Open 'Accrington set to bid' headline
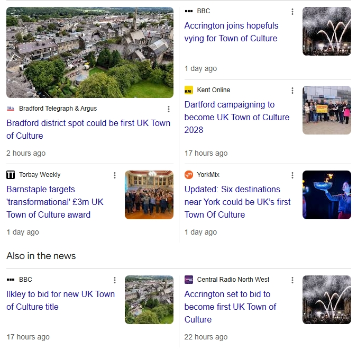The image size is (357, 349). pos(231,307)
